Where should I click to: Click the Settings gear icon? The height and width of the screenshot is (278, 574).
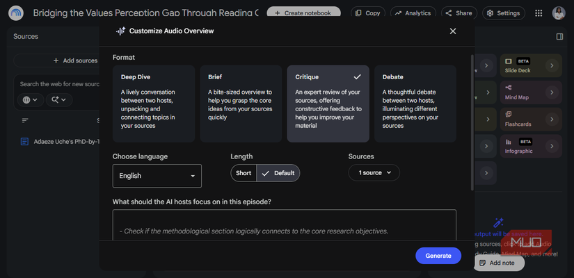(x=491, y=13)
